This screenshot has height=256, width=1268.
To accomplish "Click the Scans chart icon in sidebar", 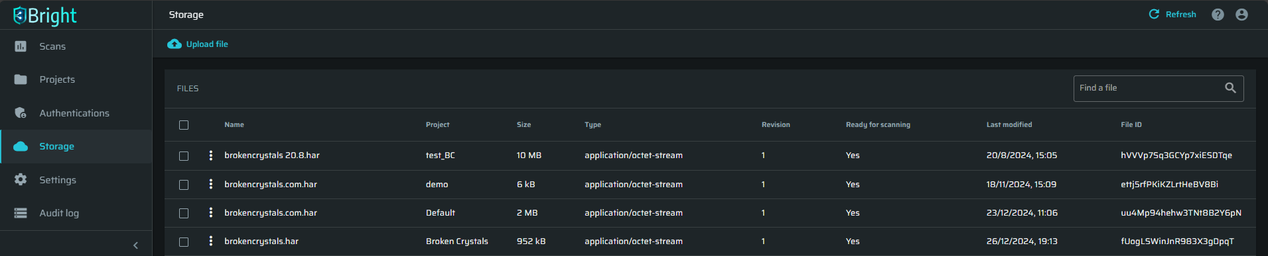I will [21, 46].
